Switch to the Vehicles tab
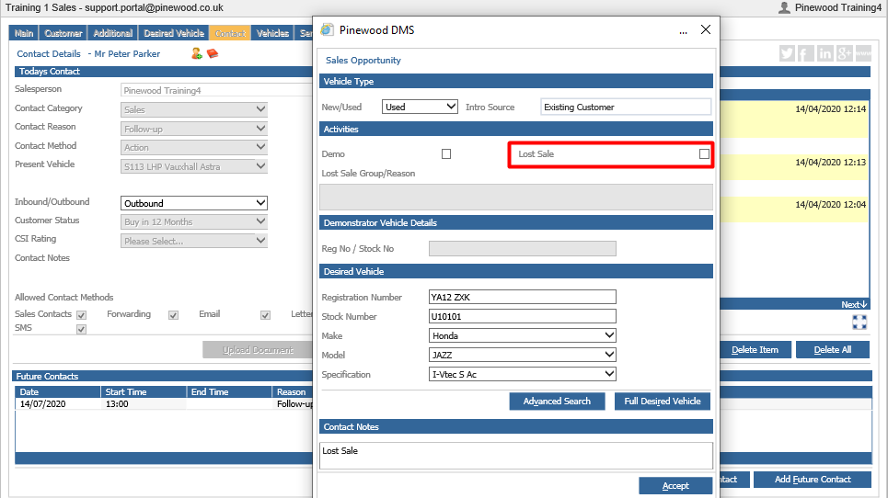 tap(272, 33)
